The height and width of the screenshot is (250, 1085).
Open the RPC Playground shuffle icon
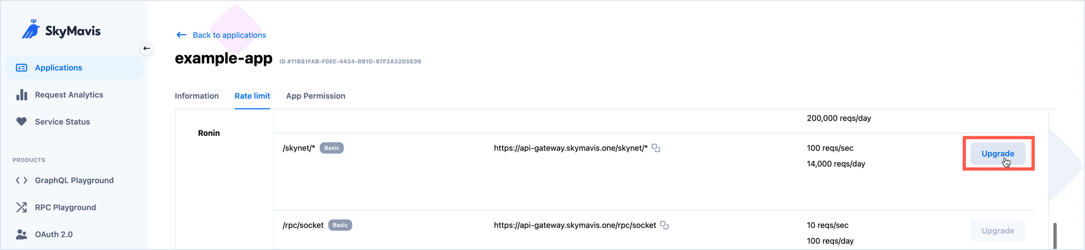click(x=22, y=207)
